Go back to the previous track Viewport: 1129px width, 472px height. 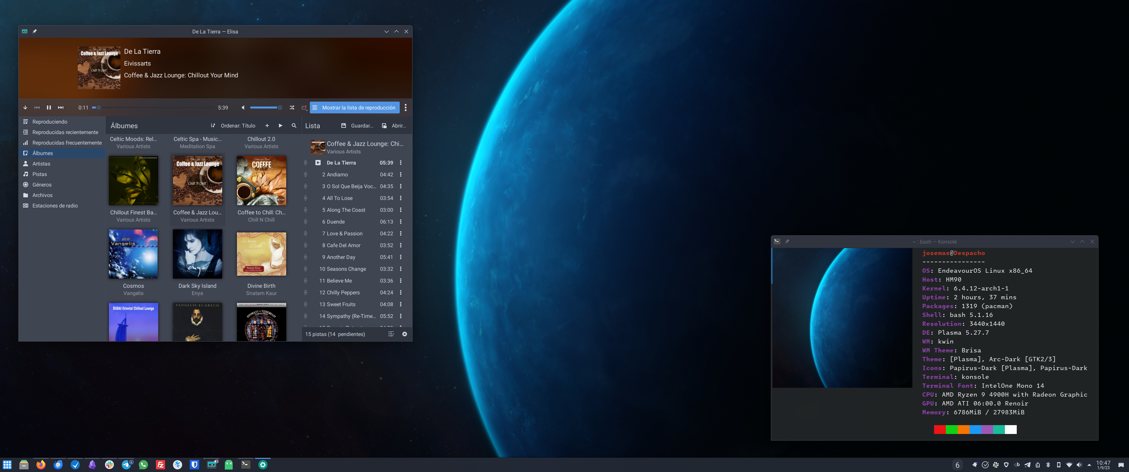(37, 107)
